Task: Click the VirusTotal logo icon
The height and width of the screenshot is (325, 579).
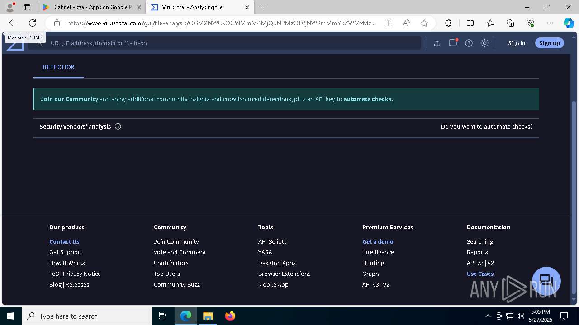Action: (15, 45)
